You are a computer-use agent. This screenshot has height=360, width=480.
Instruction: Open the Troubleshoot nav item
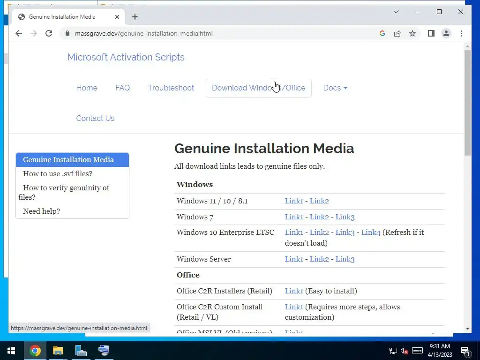click(x=171, y=88)
